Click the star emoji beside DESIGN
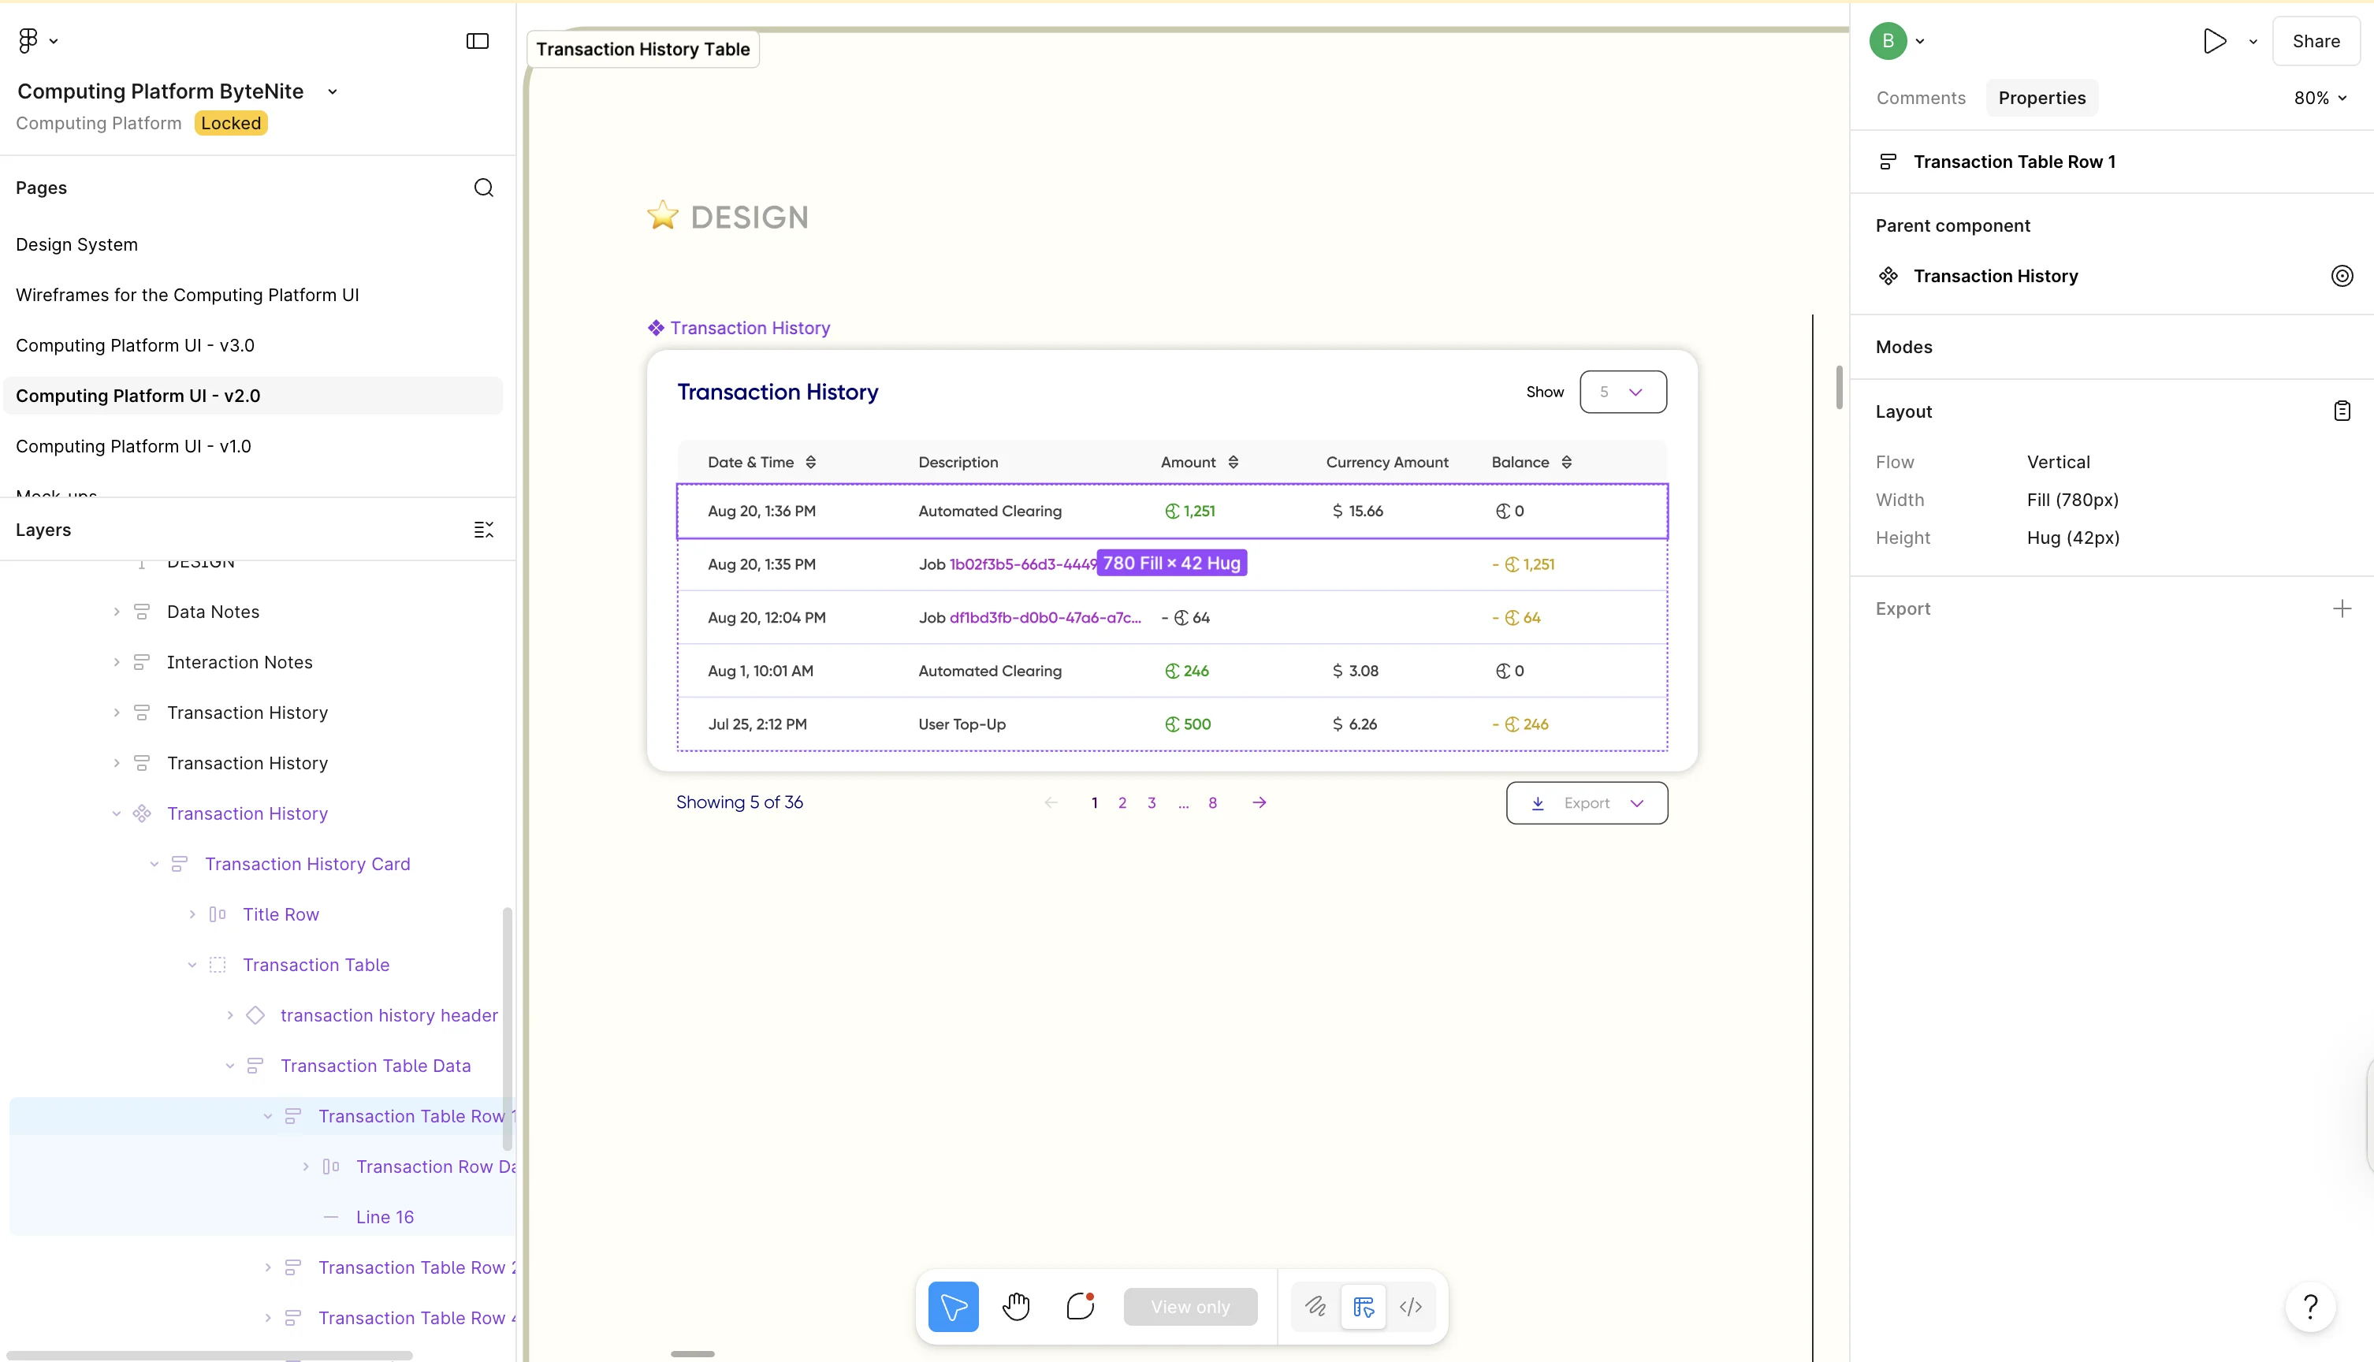Viewport: 2374px width, 1362px height. pos(662,216)
